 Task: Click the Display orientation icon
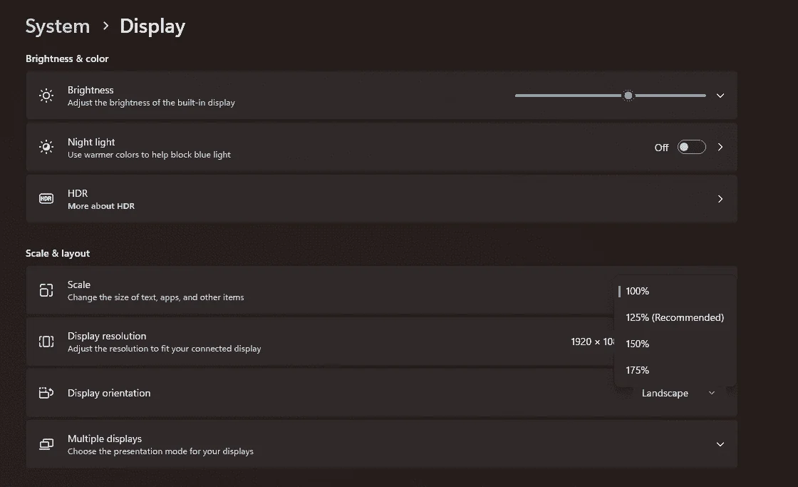point(46,393)
